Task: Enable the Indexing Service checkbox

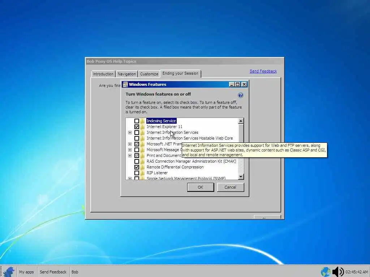Action: [137, 121]
